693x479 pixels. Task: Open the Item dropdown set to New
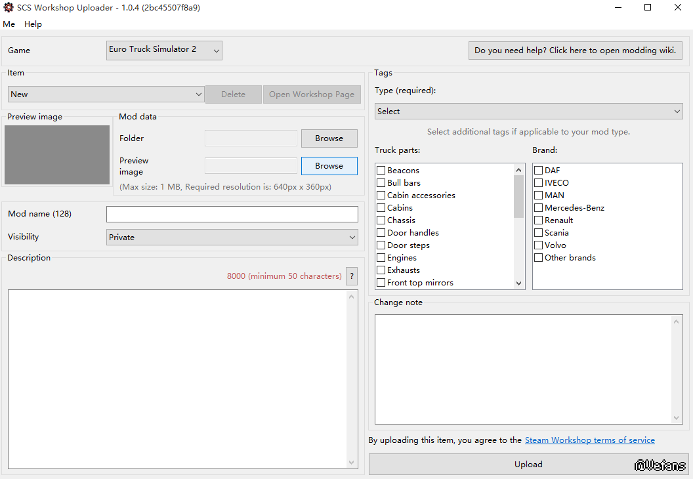[106, 94]
